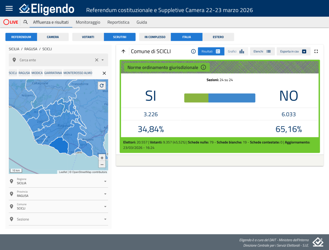Go up a level with the arrow icon
Screen dimensions: 329x250
[x=123, y=51]
